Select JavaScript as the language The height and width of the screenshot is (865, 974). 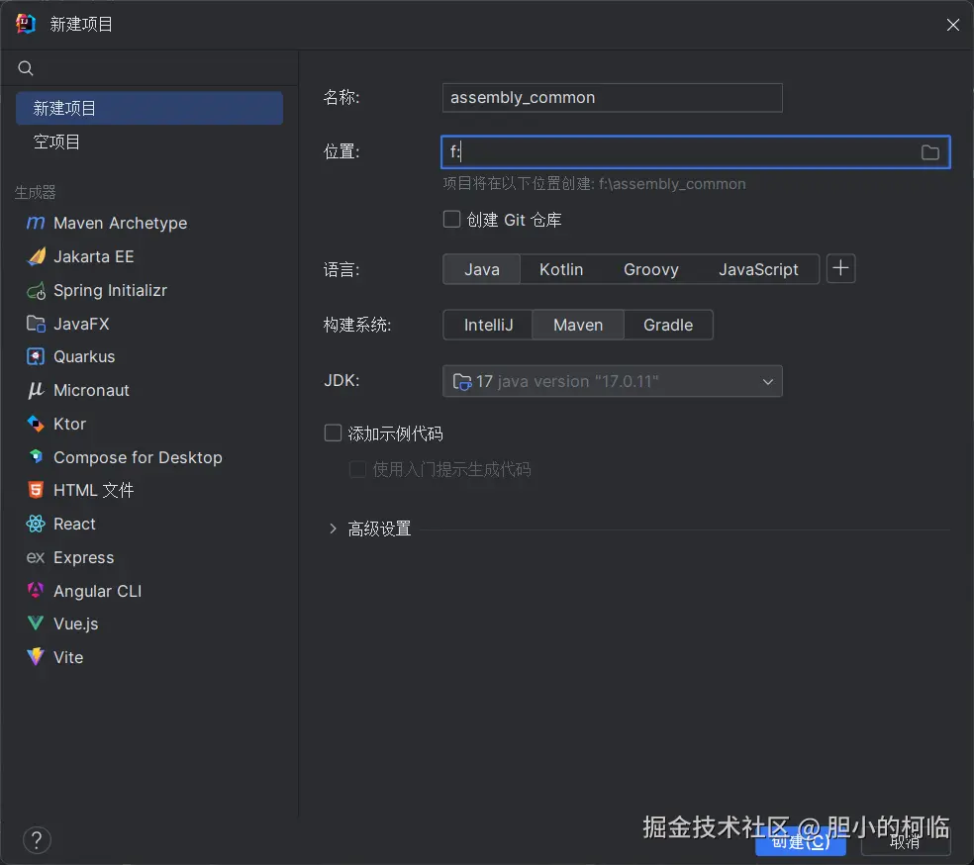pos(758,269)
